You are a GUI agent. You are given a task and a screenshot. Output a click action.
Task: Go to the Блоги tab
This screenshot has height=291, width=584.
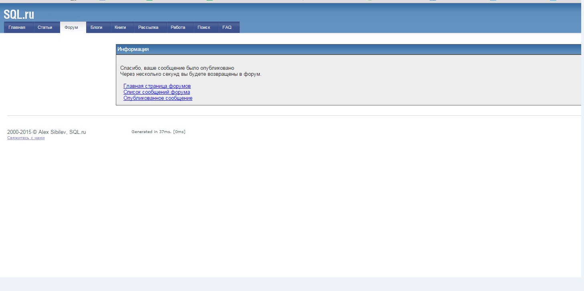point(96,27)
